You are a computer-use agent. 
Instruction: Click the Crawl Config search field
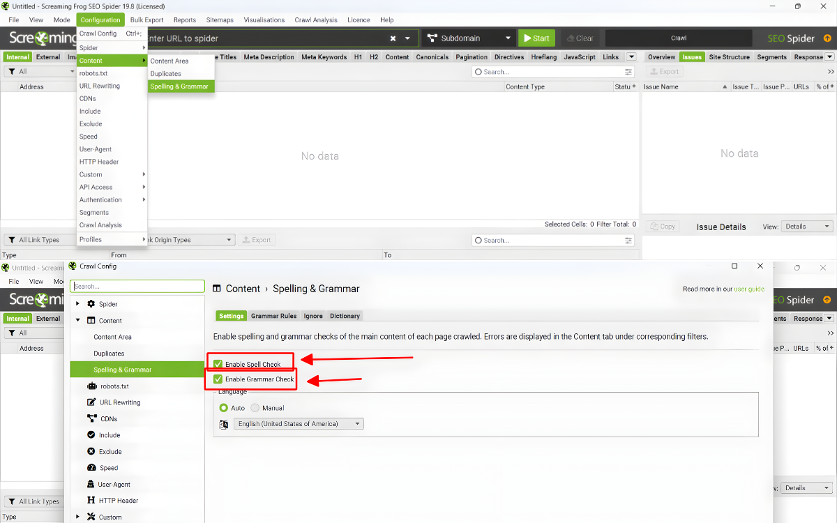coord(137,287)
